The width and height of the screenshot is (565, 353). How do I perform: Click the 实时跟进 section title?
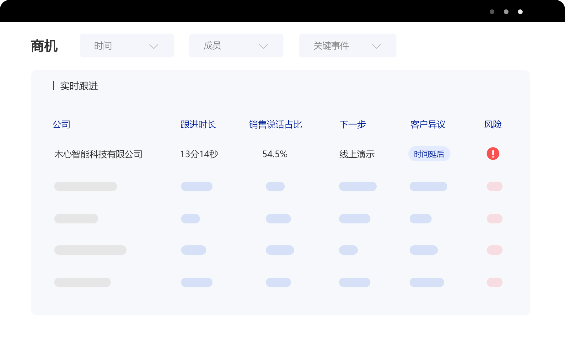79,86
